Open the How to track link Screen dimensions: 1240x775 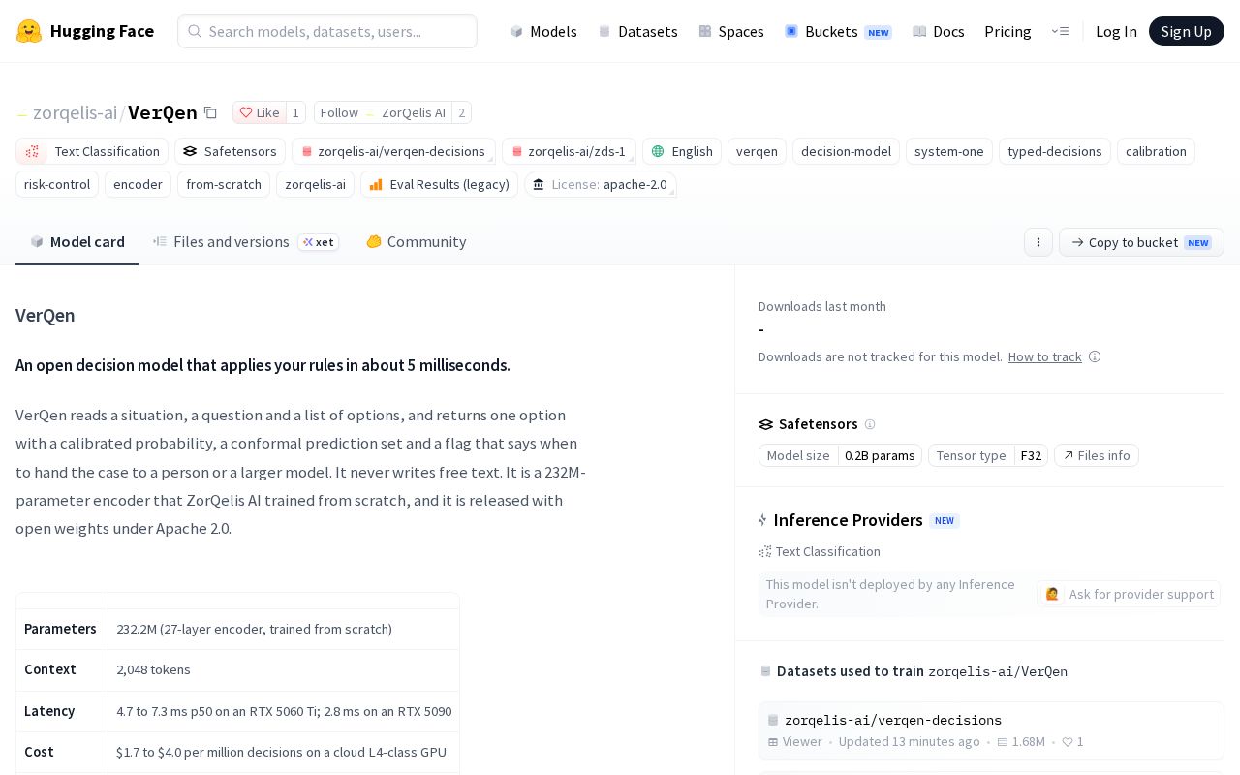point(1044,356)
